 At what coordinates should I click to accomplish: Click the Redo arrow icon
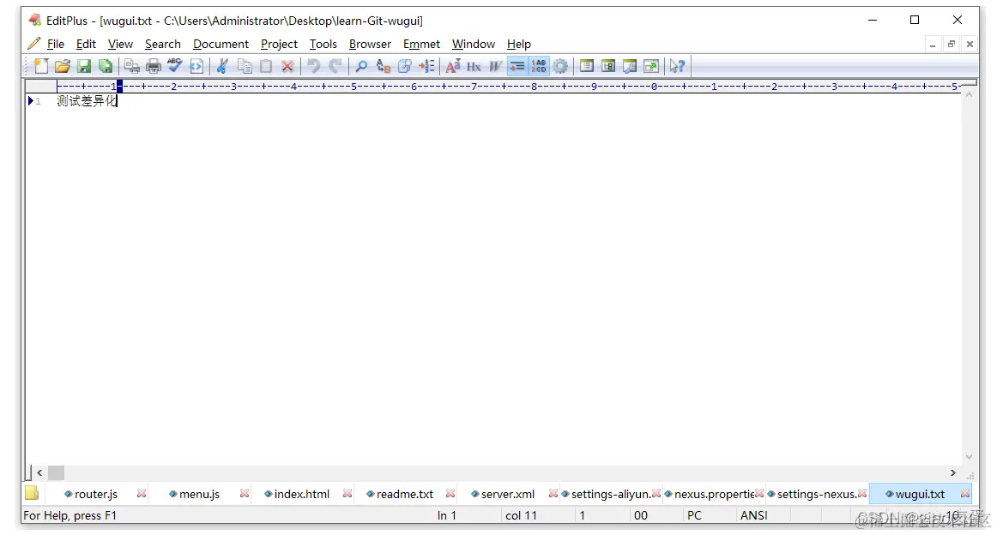pos(335,66)
